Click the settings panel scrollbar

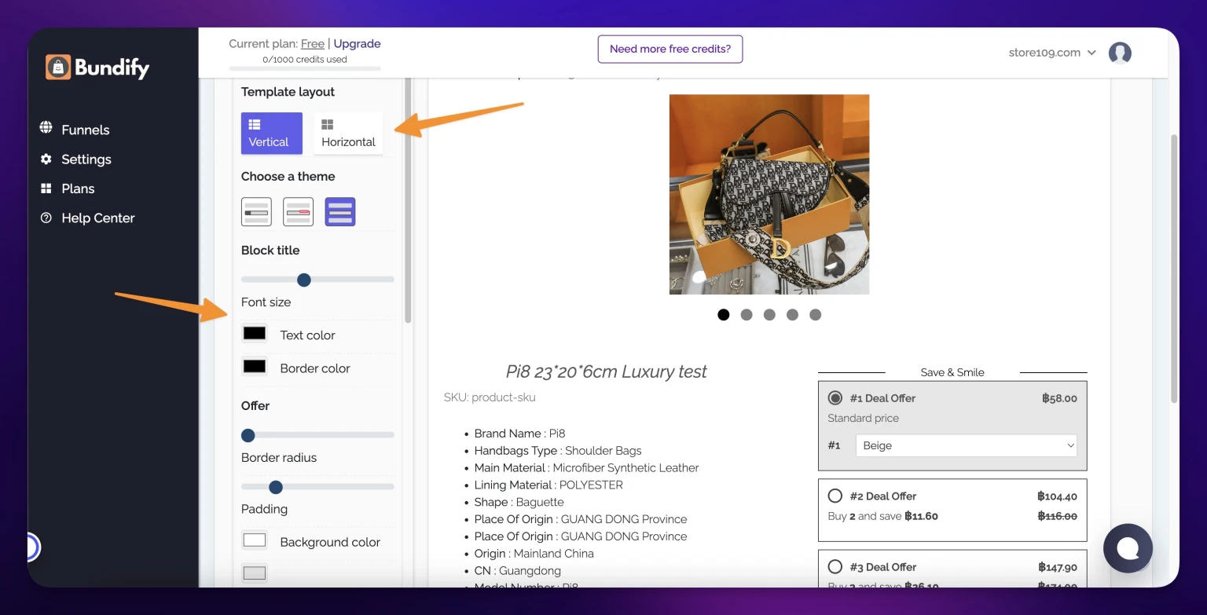point(408,200)
